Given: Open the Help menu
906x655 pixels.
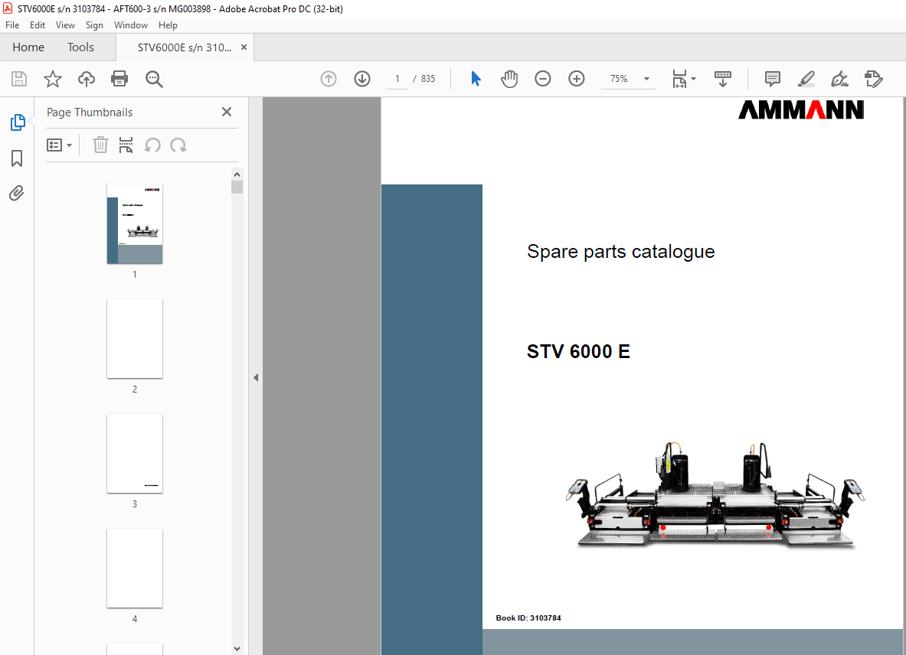Looking at the screenshot, I should pyautogui.click(x=168, y=24).
